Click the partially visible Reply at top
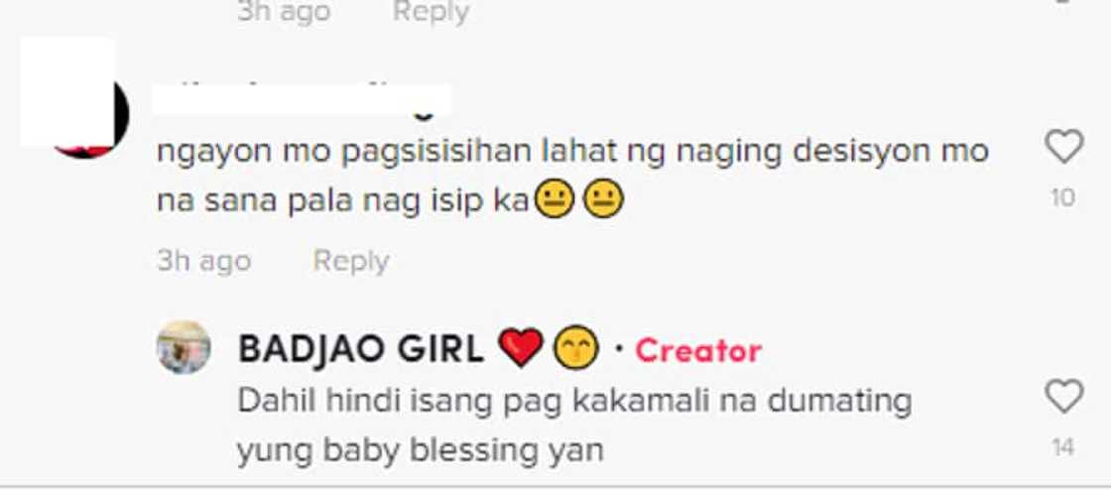Screen dimensions: 1111x490 pos(431,11)
